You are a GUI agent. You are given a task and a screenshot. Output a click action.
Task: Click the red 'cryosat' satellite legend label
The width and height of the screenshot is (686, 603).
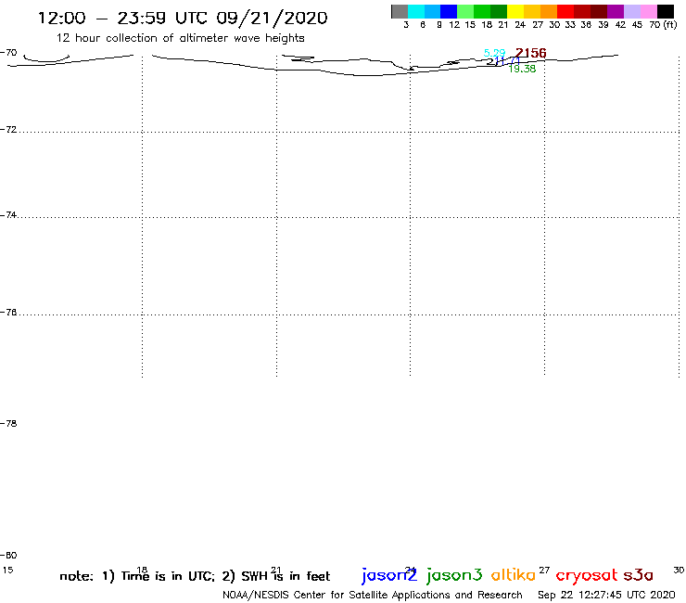(587, 576)
